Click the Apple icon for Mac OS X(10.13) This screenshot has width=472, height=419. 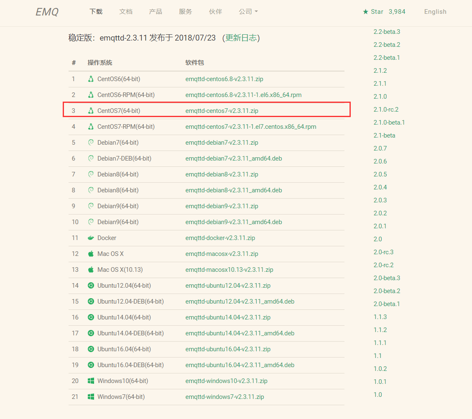click(91, 270)
